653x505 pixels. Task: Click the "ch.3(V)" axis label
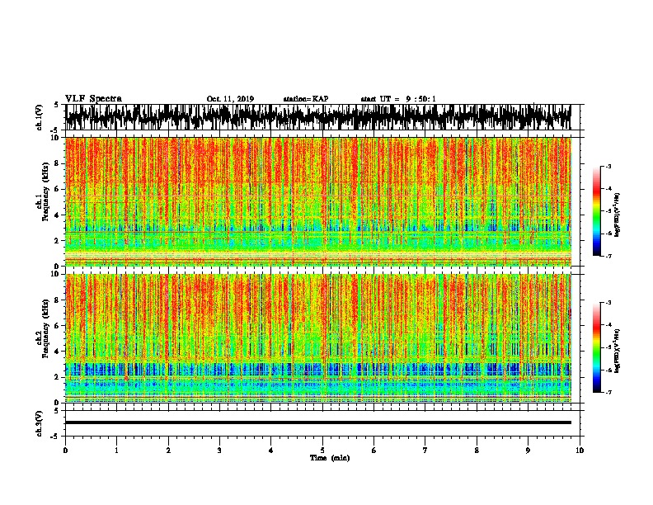coord(40,423)
